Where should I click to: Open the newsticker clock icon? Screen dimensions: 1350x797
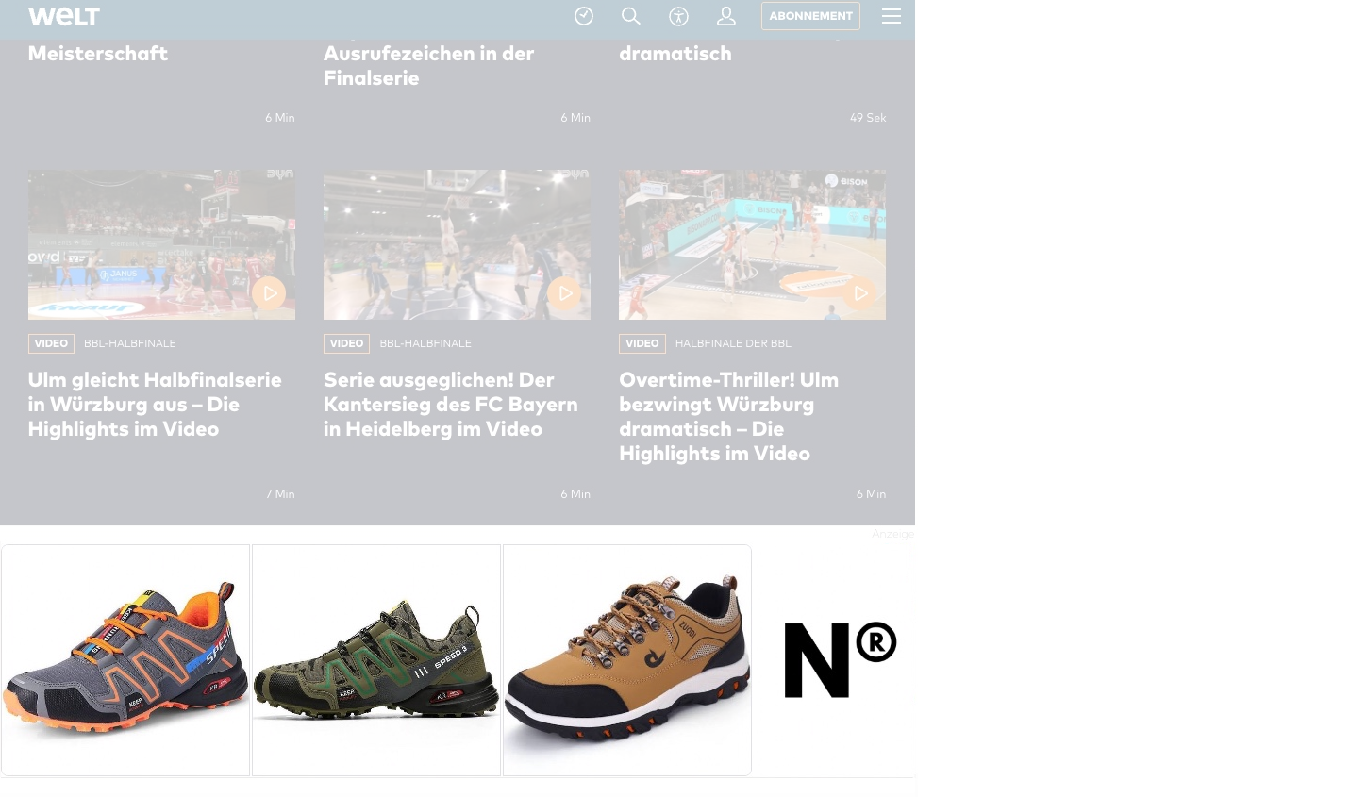584,16
